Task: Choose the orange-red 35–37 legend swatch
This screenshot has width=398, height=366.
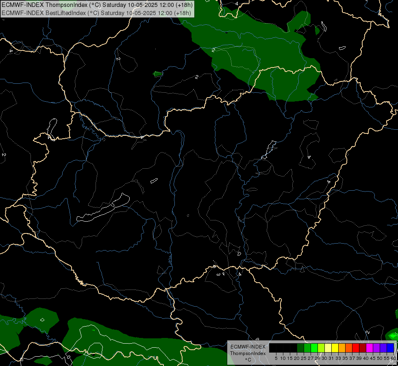Action: pyautogui.click(x=349, y=348)
